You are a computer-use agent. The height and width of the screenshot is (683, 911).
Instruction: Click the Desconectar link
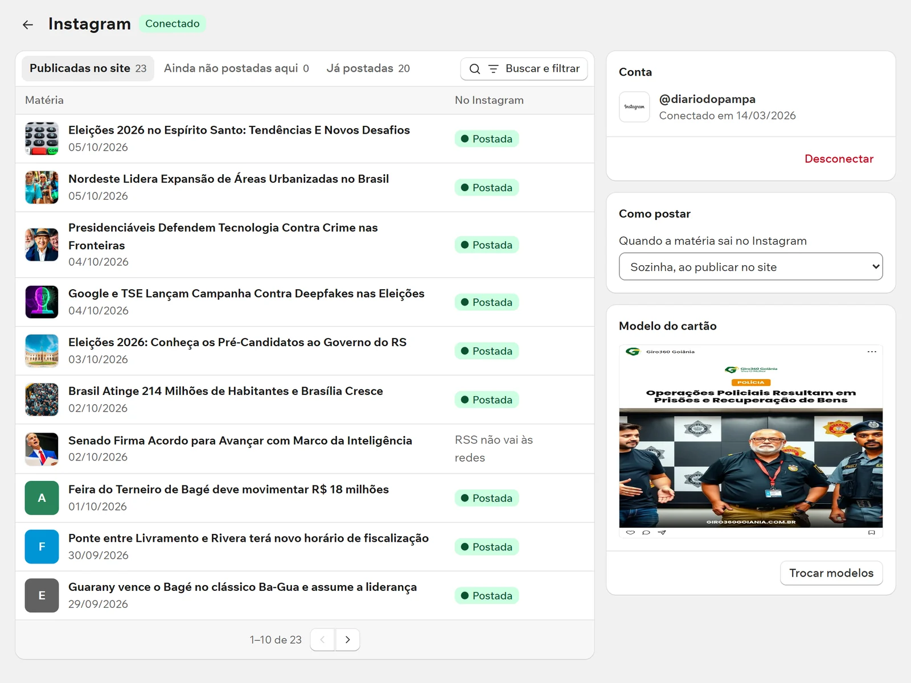point(839,159)
